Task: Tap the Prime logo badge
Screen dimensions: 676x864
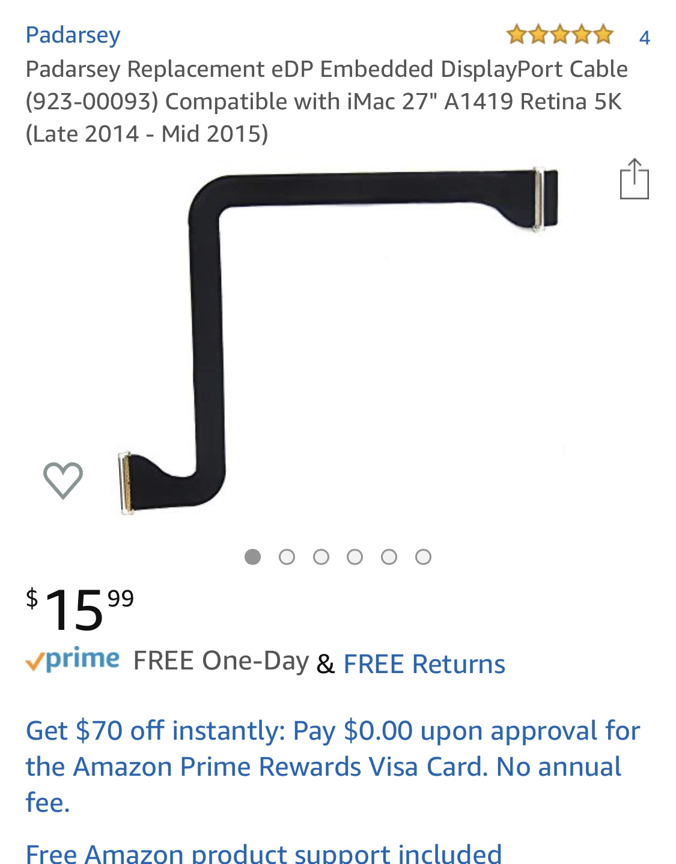Action: [x=72, y=660]
